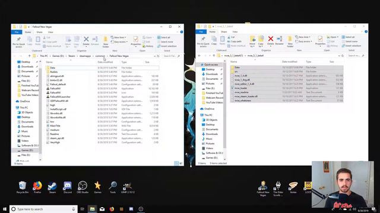Open the Vortex desktop shortcut
Image resolution: width=380 pixels, height=213 pixels.
tap(293, 188)
